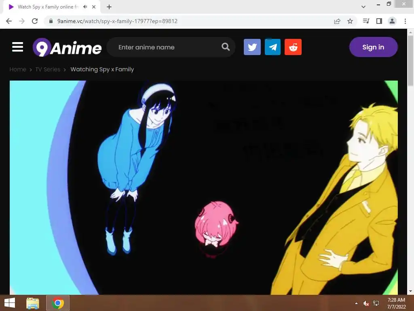The height and width of the screenshot is (311, 414).
Task: Reload the page
Action: click(35, 21)
